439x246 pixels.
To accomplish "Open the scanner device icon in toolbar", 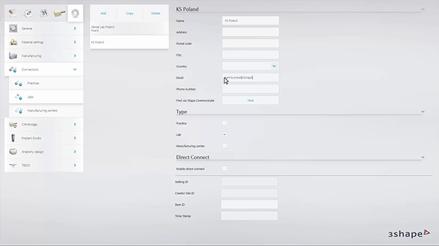I will (60, 13).
